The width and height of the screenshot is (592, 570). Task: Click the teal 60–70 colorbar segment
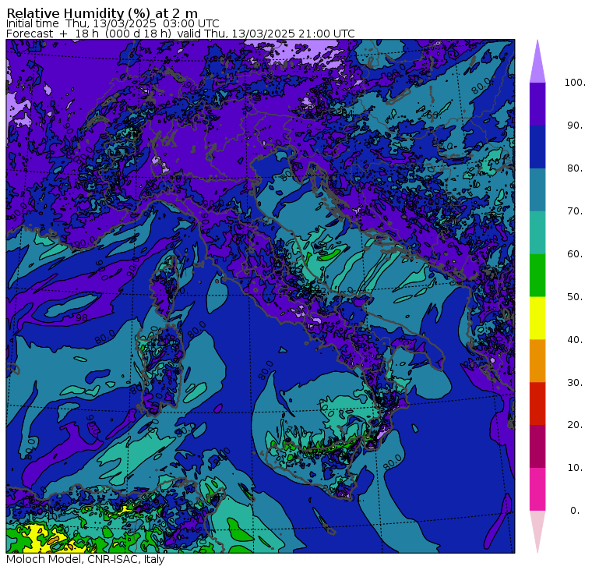pos(537,232)
